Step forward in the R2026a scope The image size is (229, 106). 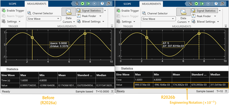[88, 4]
